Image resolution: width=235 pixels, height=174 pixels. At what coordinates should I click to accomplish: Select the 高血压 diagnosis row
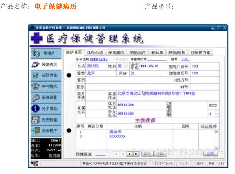(115, 132)
